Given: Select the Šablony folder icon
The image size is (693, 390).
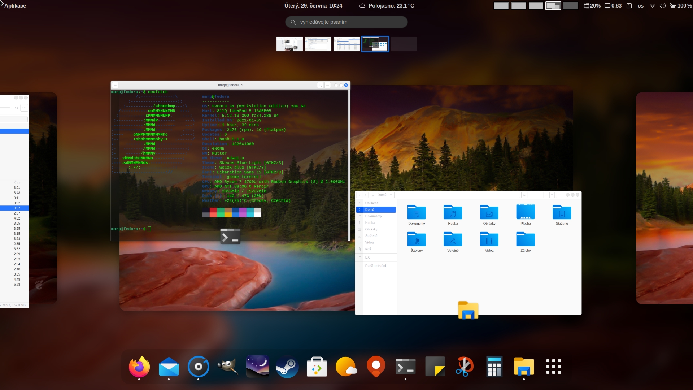Looking at the screenshot, I should coord(417,239).
